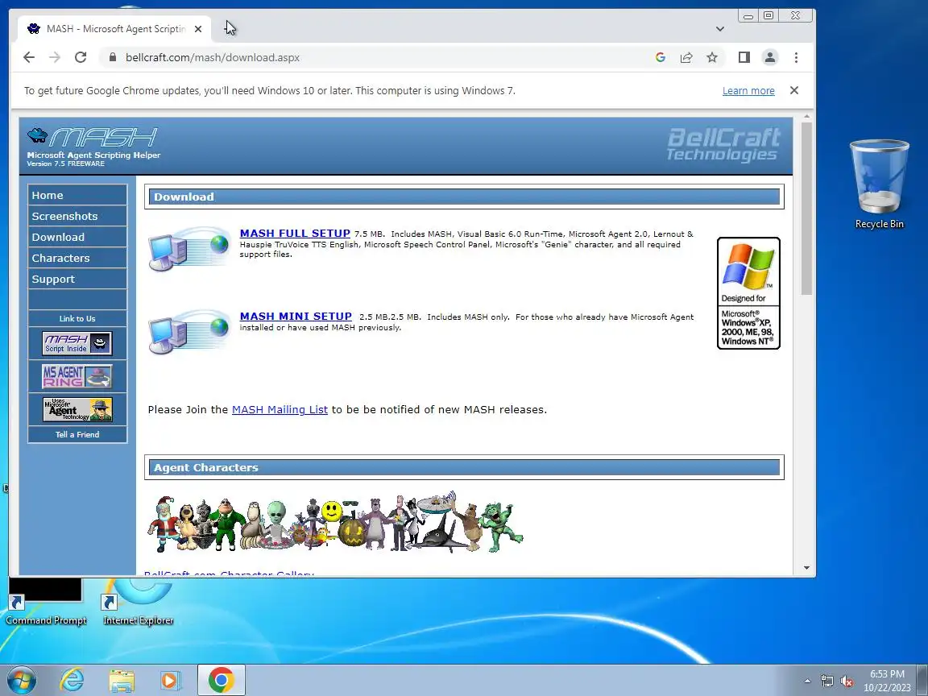Select the Internet Explorer desktop shortcut
Image resolution: width=928 pixels, height=696 pixels.
click(x=138, y=603)
